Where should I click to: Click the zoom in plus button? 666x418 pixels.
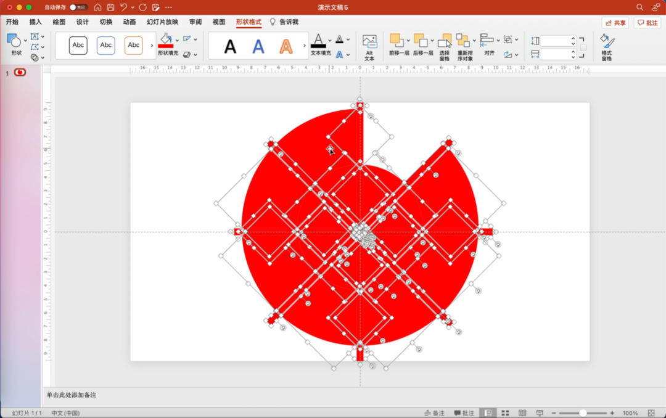[x=612, y=413]
